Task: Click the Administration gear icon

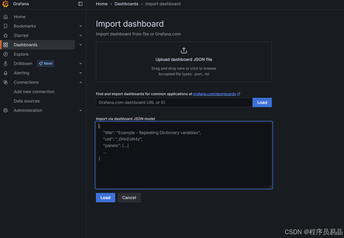Action: point(6,110)
